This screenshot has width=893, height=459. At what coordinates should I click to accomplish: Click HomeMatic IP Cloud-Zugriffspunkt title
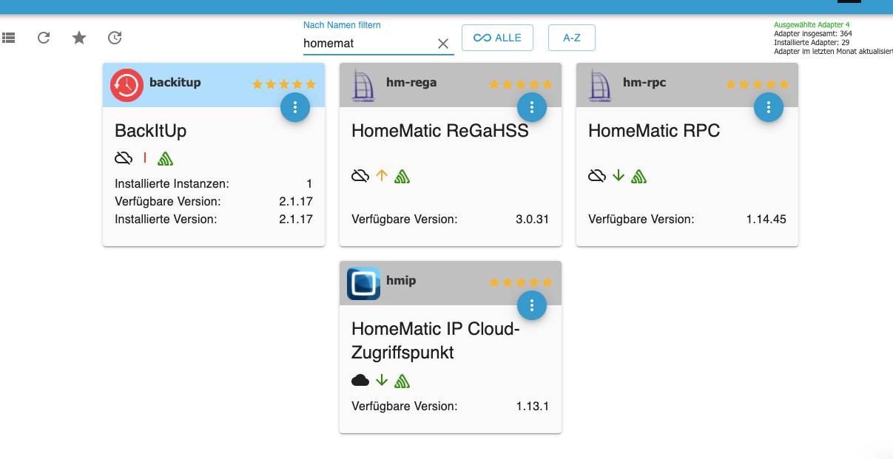click(436, 341)
